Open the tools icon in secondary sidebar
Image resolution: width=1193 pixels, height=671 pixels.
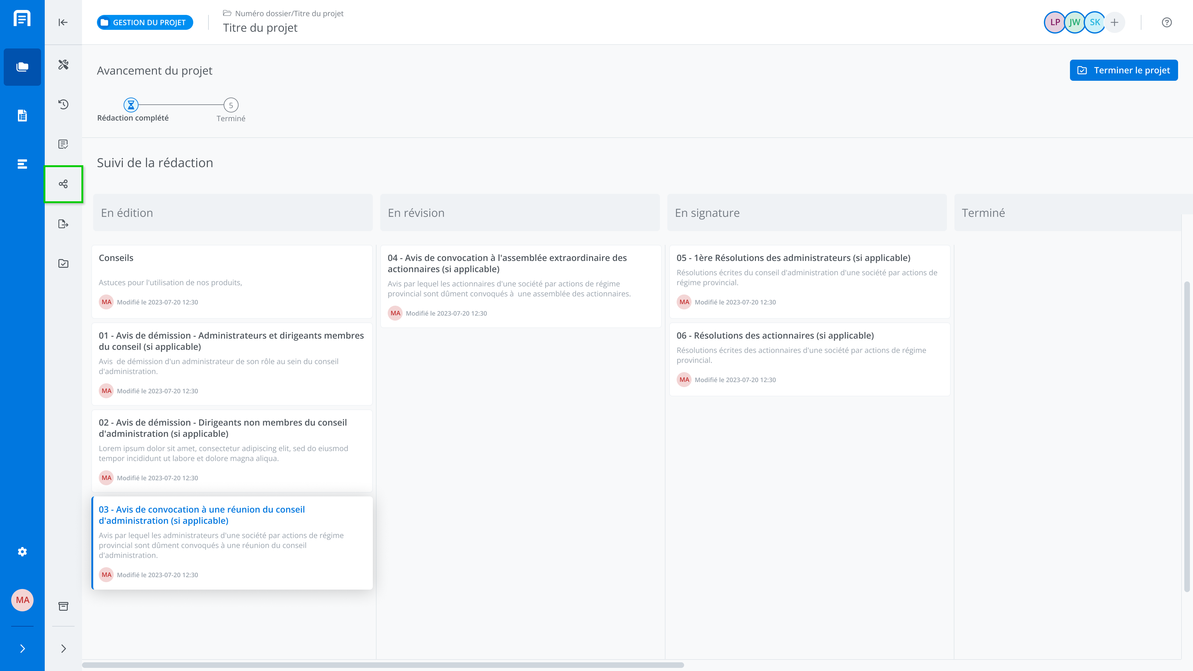(x=63, y=64)
